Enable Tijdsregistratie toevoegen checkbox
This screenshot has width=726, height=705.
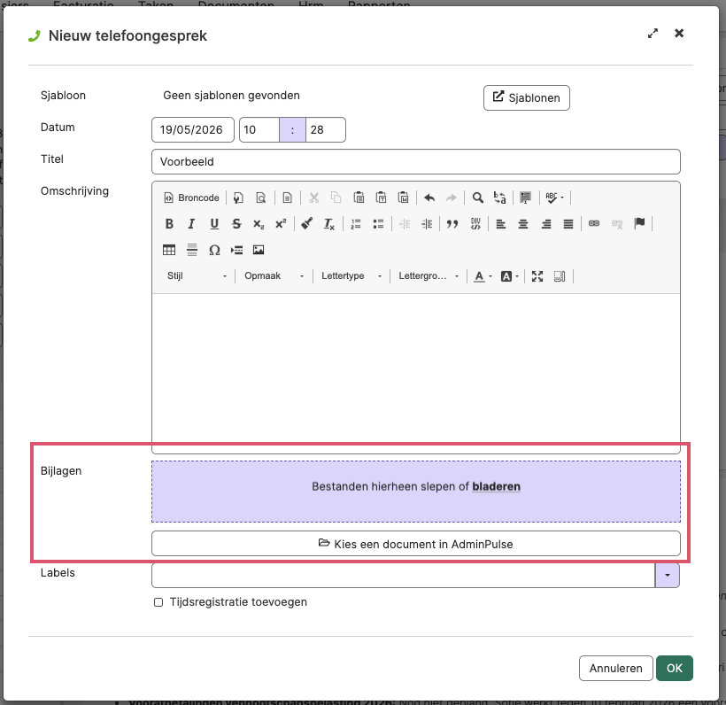158,602
